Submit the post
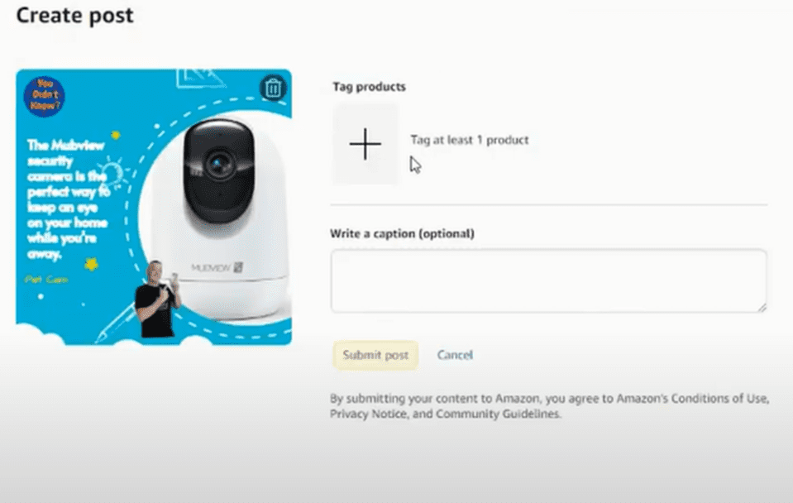 (375, 355)
